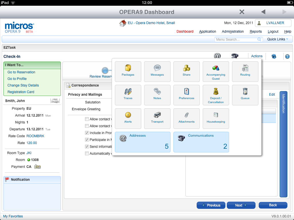Open the Dashboard menu
This screenshot has width=294, height=220.
(185, 32)
